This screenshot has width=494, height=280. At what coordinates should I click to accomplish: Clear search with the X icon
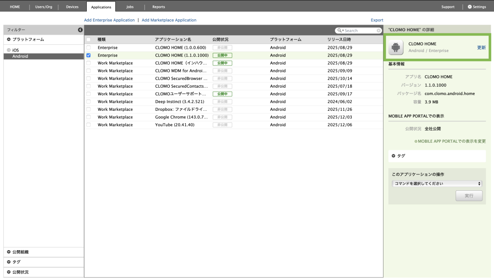pyautogui.click(x=379, y=30)
